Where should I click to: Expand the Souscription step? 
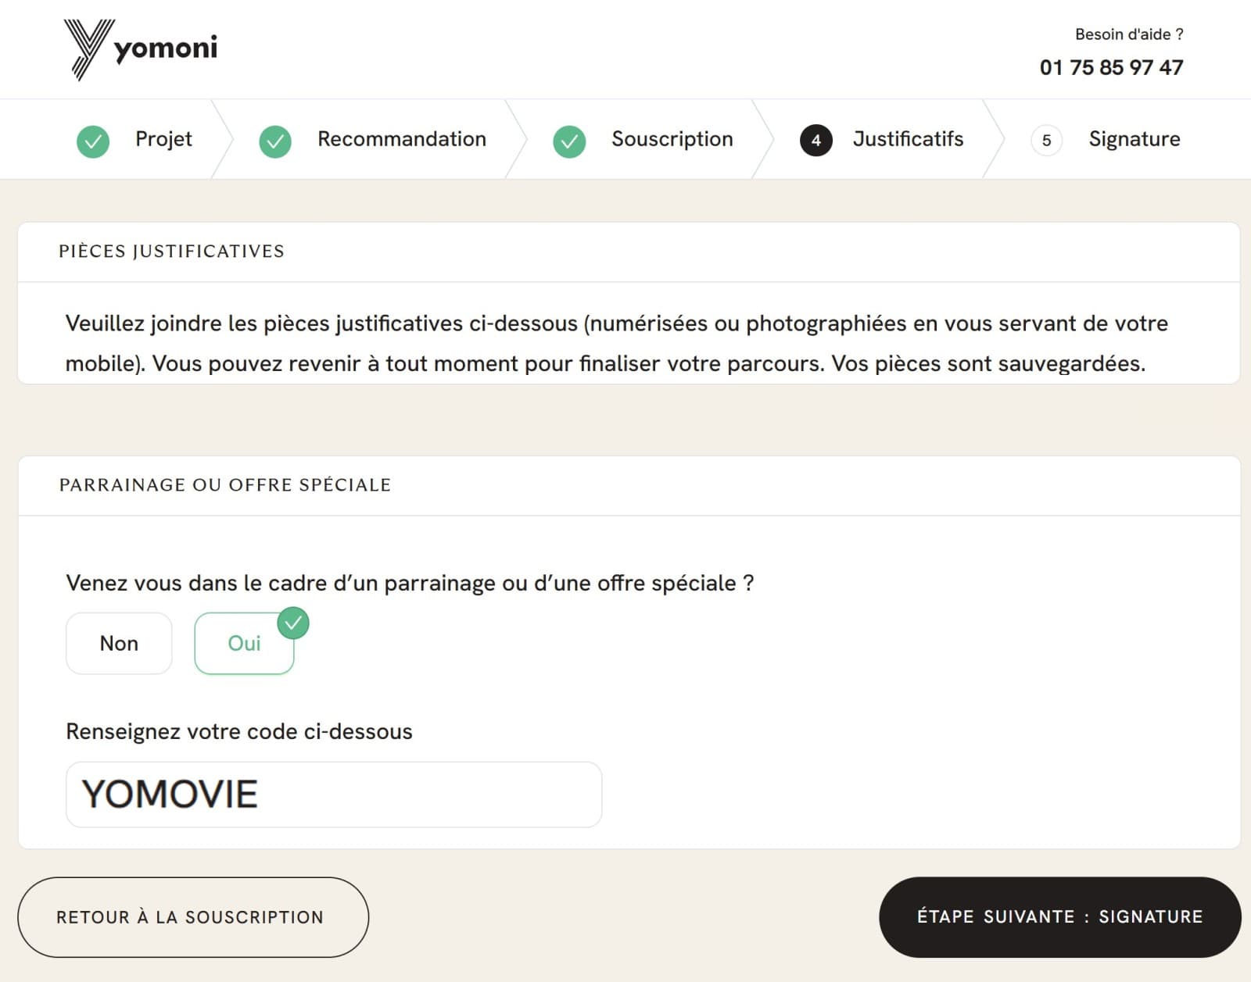(672, 139)
